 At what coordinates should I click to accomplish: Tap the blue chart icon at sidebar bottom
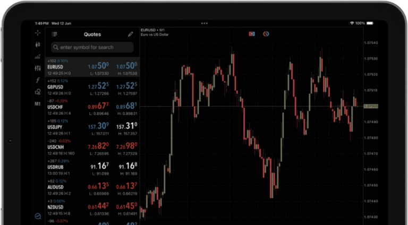[38, 216]
